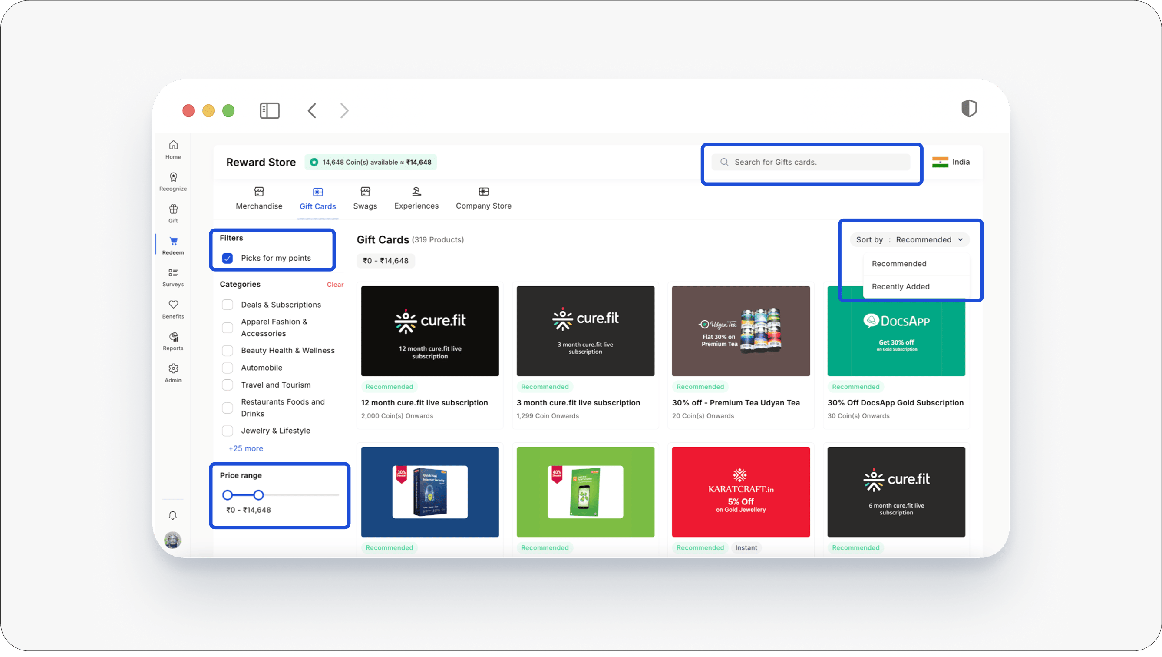
Task: Choose Recently Added in the sort menu
Action: pos(916,287)
